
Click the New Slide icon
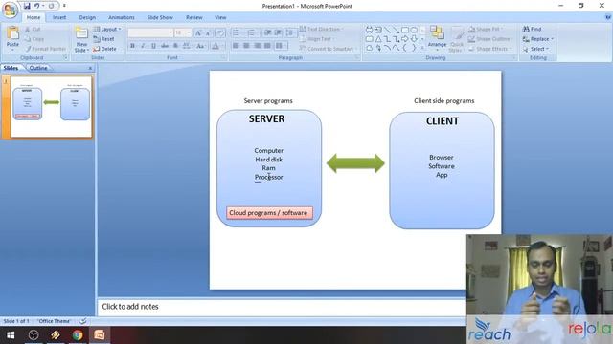point(81,33)
